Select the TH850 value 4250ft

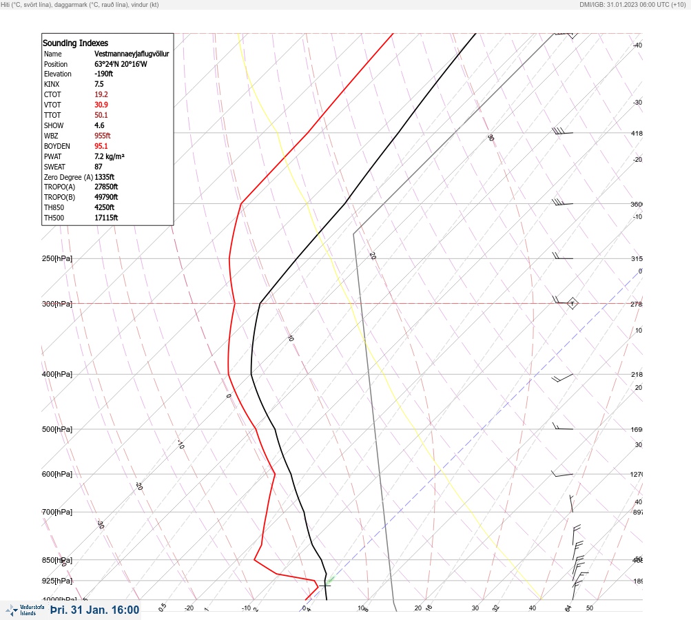(x=105, y=207)
